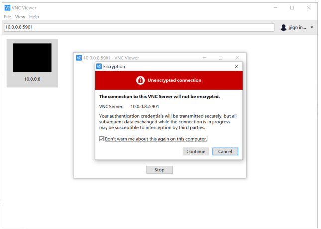Image resolution: width=321 pixels, height=229 pixels.
Task: Click the open padlock icon in red banner
Action: (x=141, y=80)
